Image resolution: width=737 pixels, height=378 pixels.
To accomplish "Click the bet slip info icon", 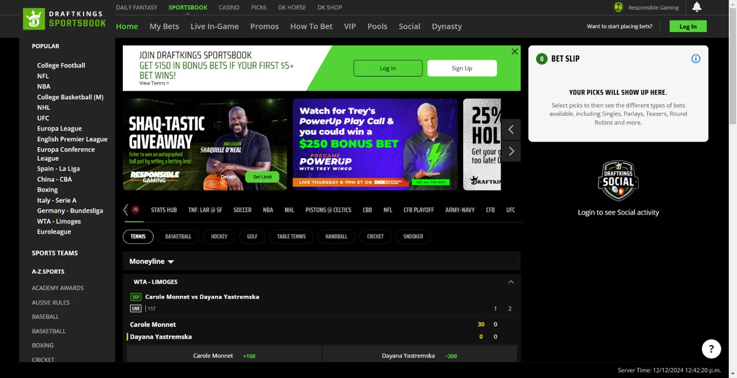I will coord(696,59).
